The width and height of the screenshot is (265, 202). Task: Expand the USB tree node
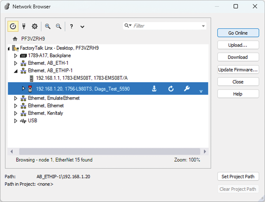[16, 121]
